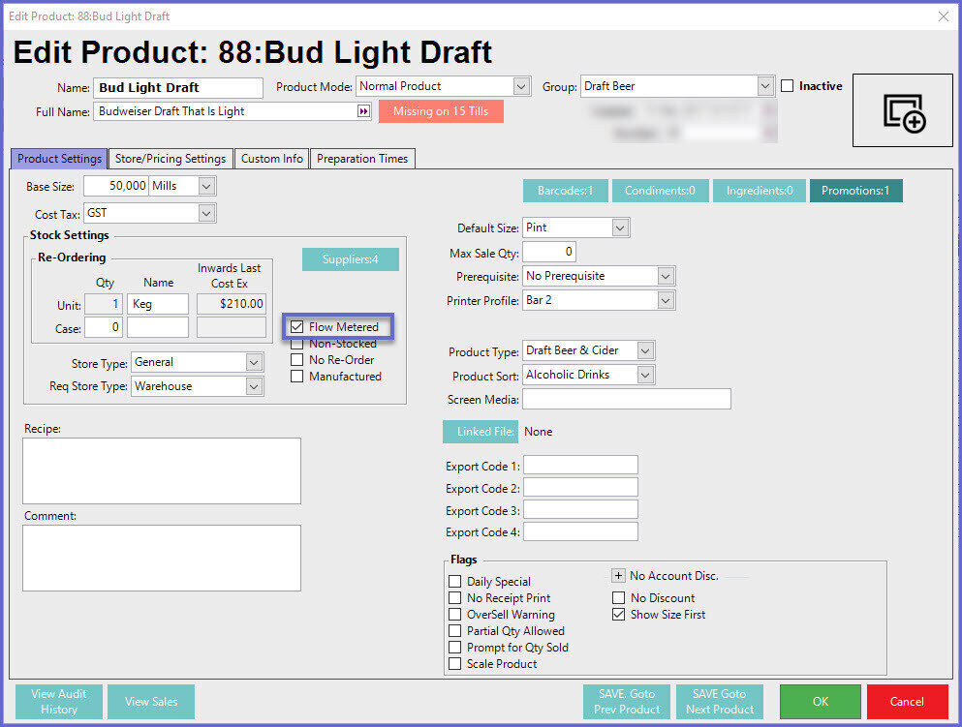
Task: Expand the Group Draft Beer dropdown
Action: pyautogui.click(x=765, y=86)
